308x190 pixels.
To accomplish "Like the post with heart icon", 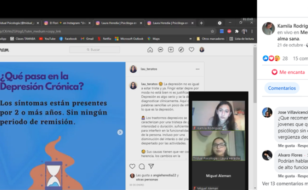I will (132, 166).
